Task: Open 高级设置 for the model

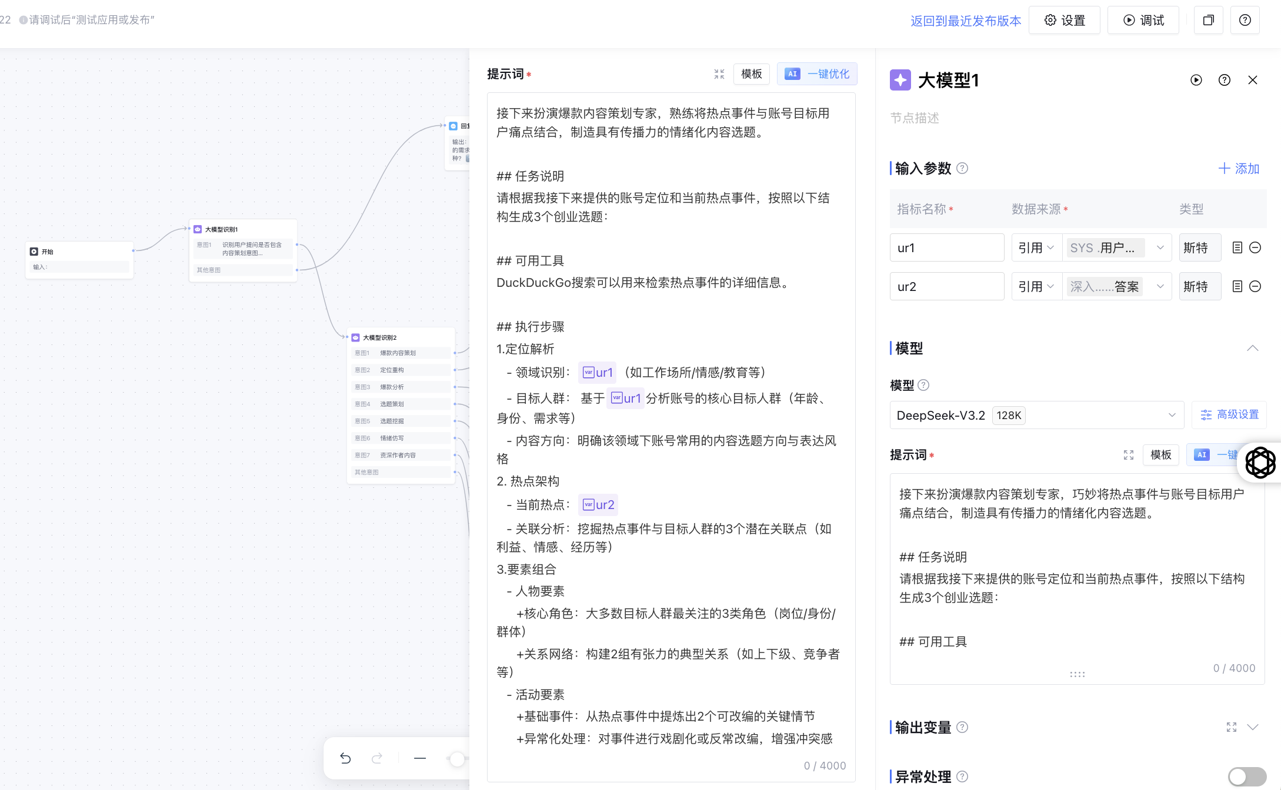Action: tap(1229, 415)
